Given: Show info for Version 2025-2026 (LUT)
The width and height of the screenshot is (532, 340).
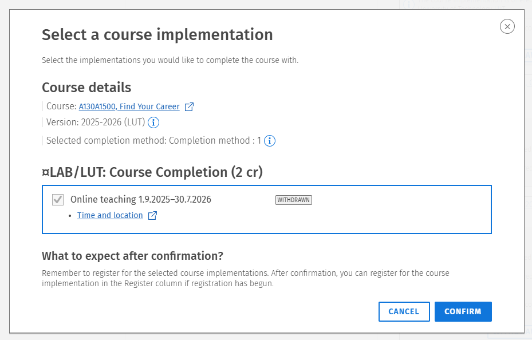Looking at the screenshot, I should tap(153, 122).
